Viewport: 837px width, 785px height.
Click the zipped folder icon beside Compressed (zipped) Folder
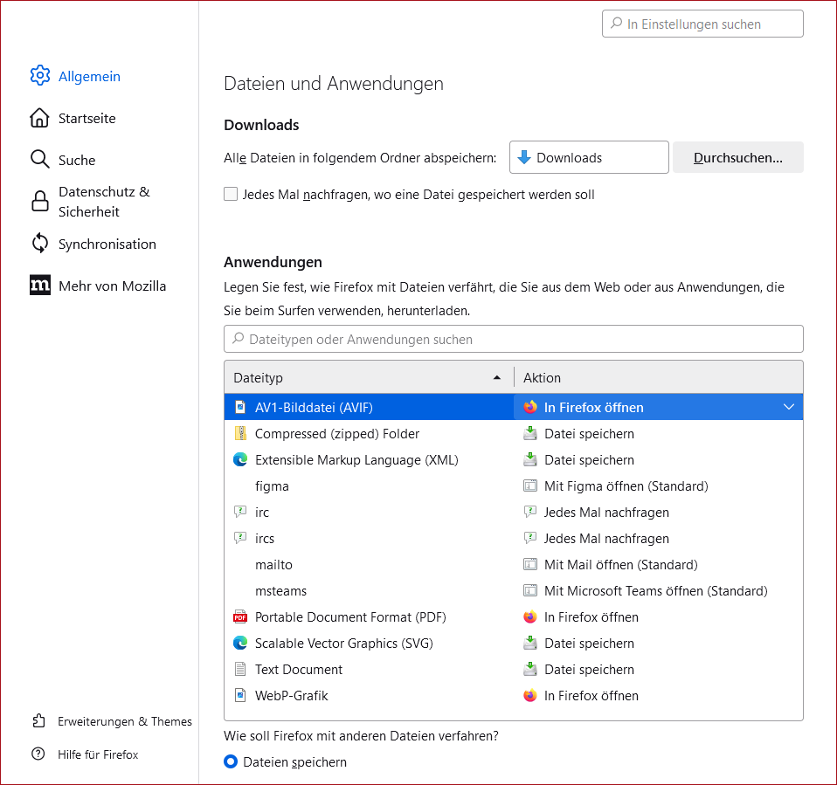[241, 433]
